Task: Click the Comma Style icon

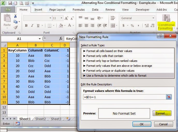Action: 138,26
